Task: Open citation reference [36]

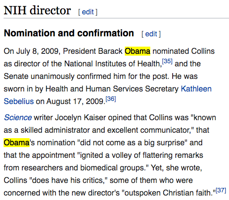Action: pos(111,99)
